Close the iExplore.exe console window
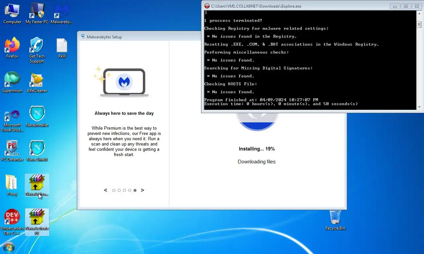The image size is (424, 254). [x=417, y=6]
